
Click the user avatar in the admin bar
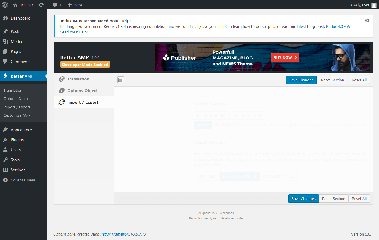[374, 5]
